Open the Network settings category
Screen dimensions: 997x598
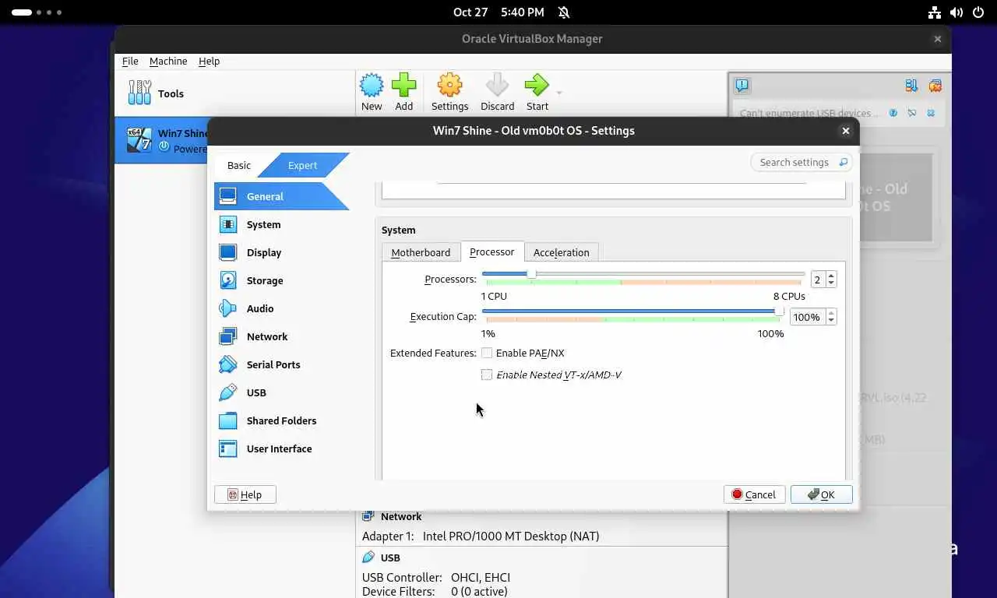281,336
